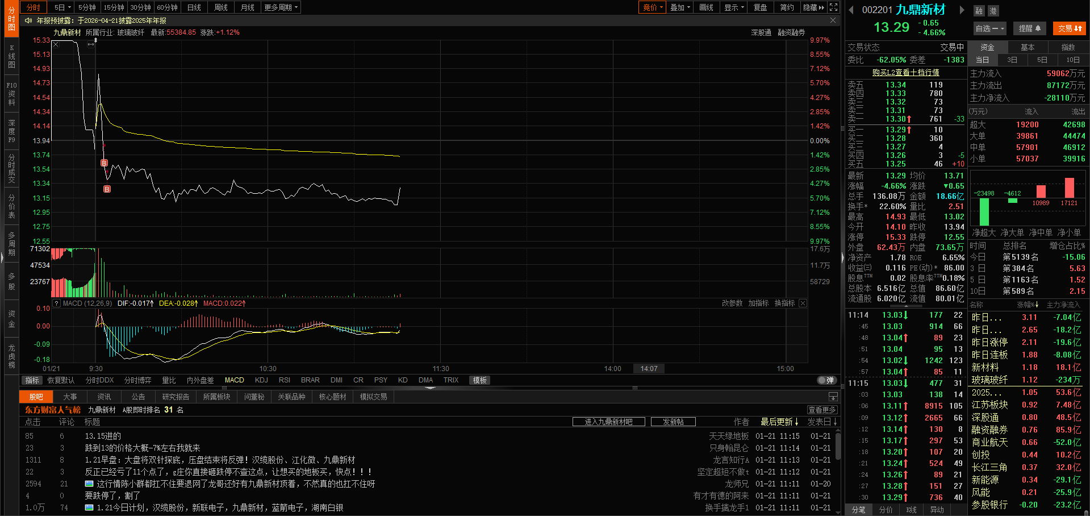Switch to 日线 daily chart tab
1090x516 pixels.
(194, 7)
